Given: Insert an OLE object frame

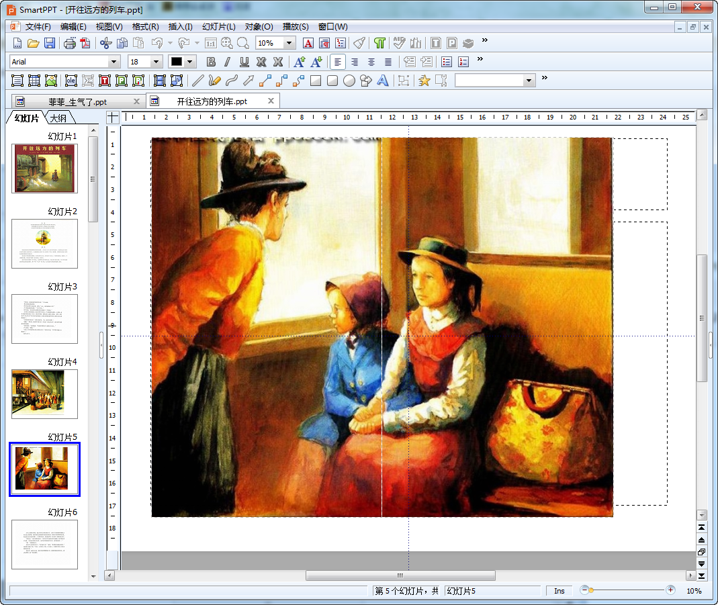Looking at the screenshot, I should pos(71,81).
